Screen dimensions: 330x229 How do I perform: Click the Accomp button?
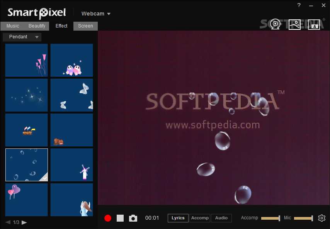200,218
